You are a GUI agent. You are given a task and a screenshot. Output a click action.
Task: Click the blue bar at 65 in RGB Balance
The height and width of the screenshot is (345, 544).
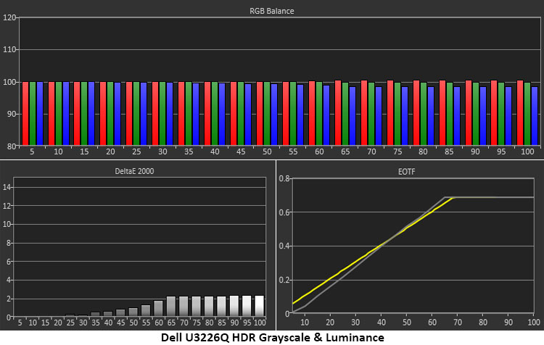353,116
